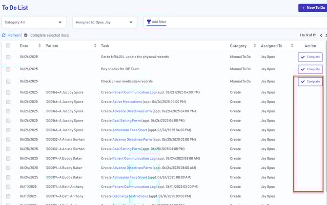
Task: Select checkbox for Jacoby Spore Active Medications row
Action: [8, 102]
